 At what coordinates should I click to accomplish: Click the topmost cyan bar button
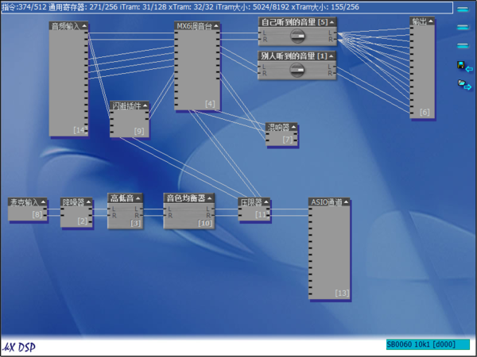(463, 11)
